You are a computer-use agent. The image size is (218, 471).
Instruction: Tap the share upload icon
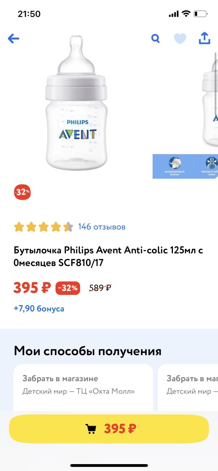pos(205,38)
